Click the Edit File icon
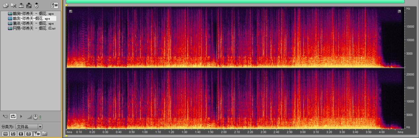The height and width of the screenshot is (138, 419). (x=29, y=5)
